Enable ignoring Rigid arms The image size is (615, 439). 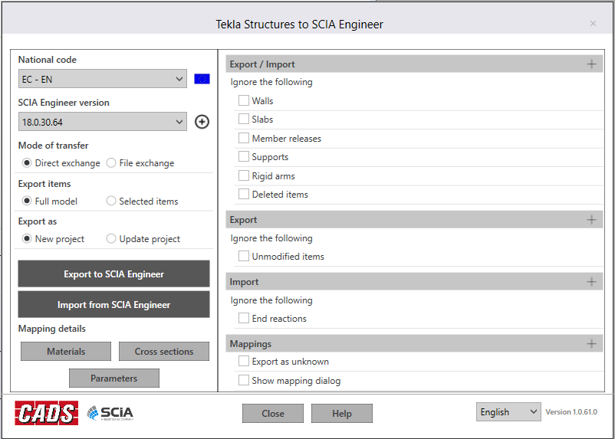tap(244, 175)
